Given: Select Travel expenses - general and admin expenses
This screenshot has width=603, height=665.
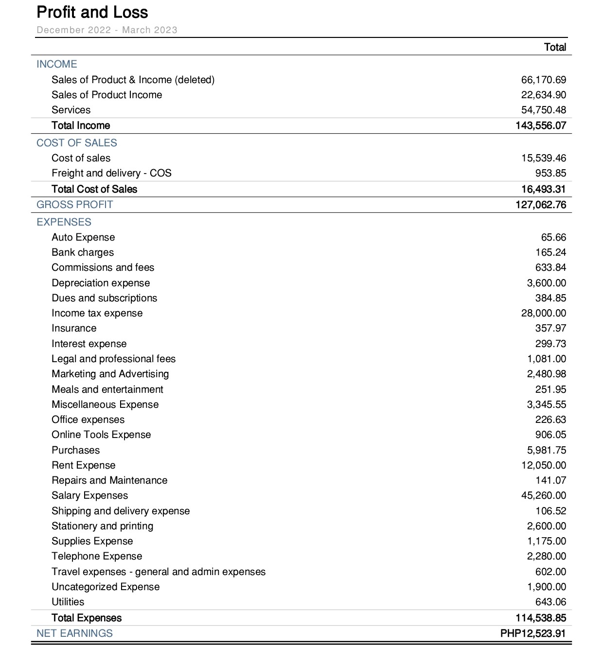Looking at the screenshot, I should point(159,572).
